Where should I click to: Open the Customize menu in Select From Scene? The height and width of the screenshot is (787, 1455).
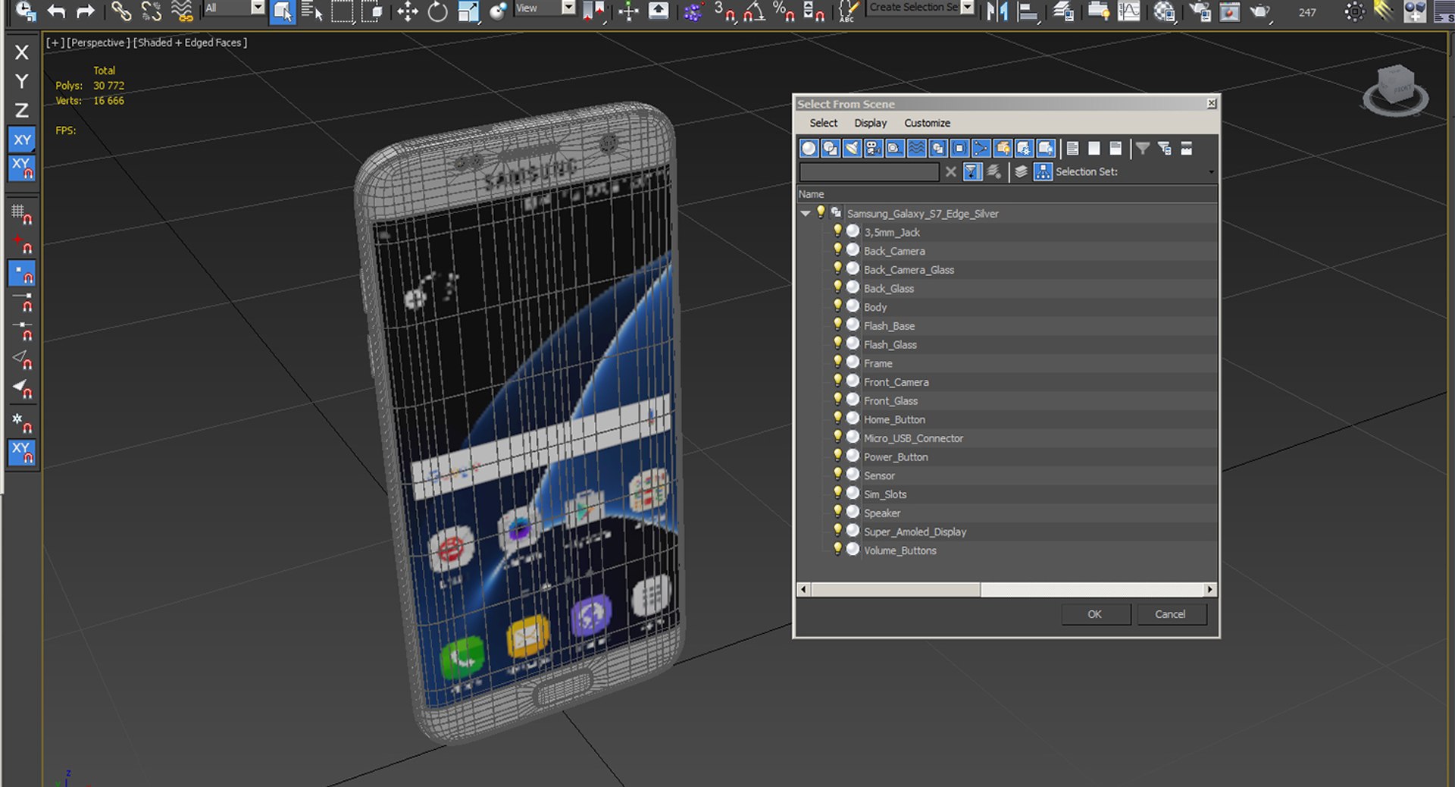coord(927,123)
